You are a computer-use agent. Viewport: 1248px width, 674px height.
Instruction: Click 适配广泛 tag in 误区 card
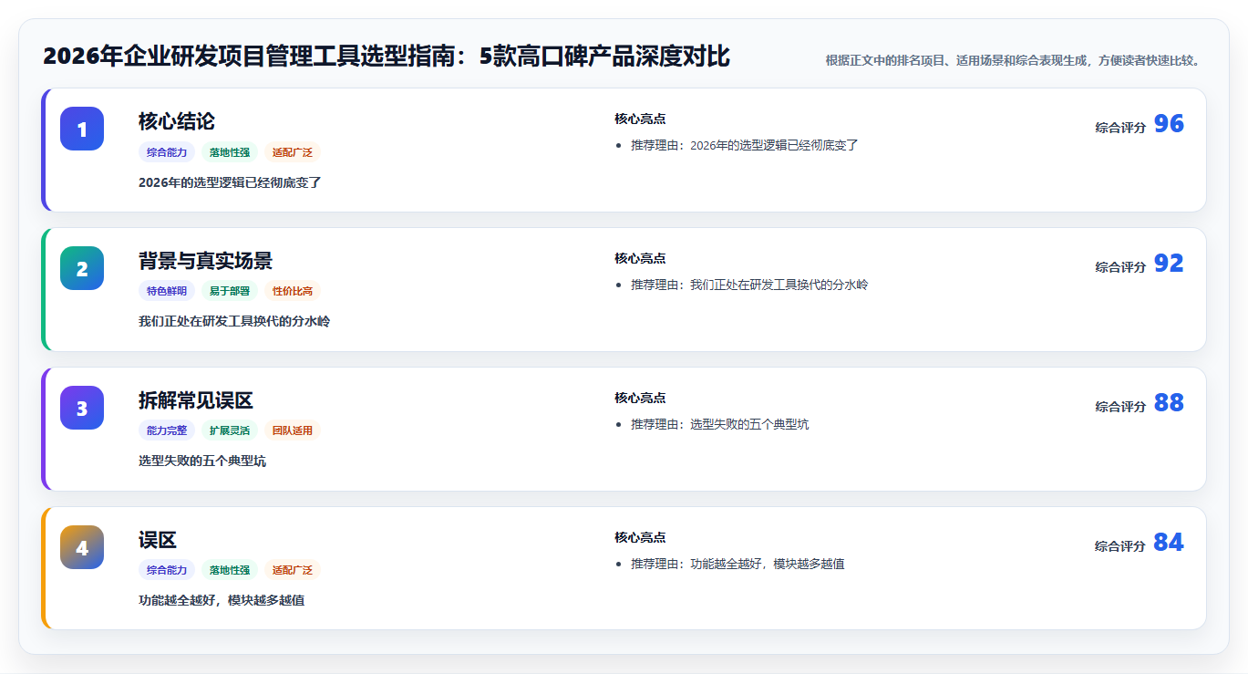(293, 570)
